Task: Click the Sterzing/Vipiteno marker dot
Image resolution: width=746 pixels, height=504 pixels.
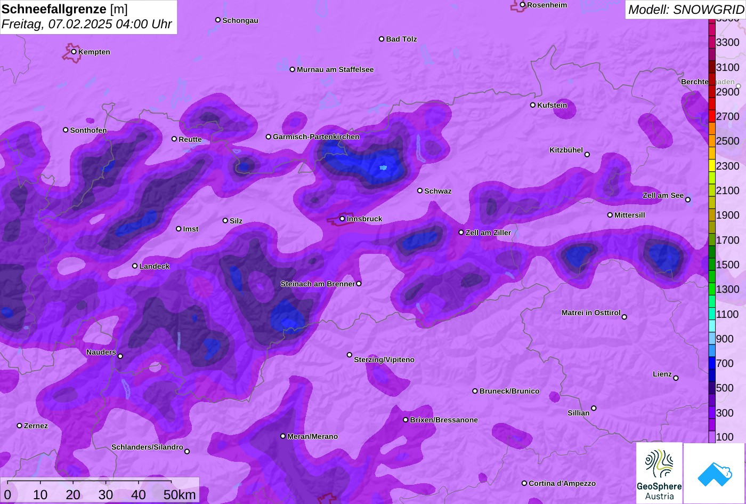Action: (350, 355)
